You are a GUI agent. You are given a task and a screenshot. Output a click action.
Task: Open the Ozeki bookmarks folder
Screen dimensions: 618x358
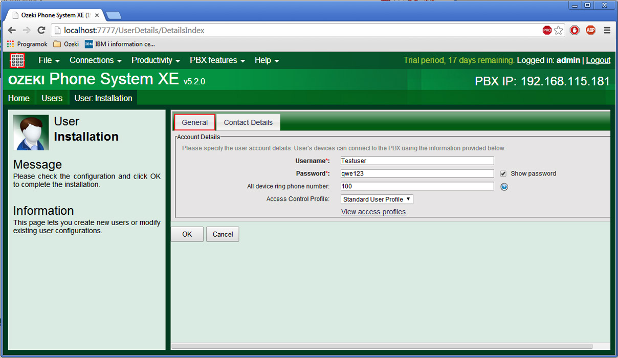tap(66, 44)
